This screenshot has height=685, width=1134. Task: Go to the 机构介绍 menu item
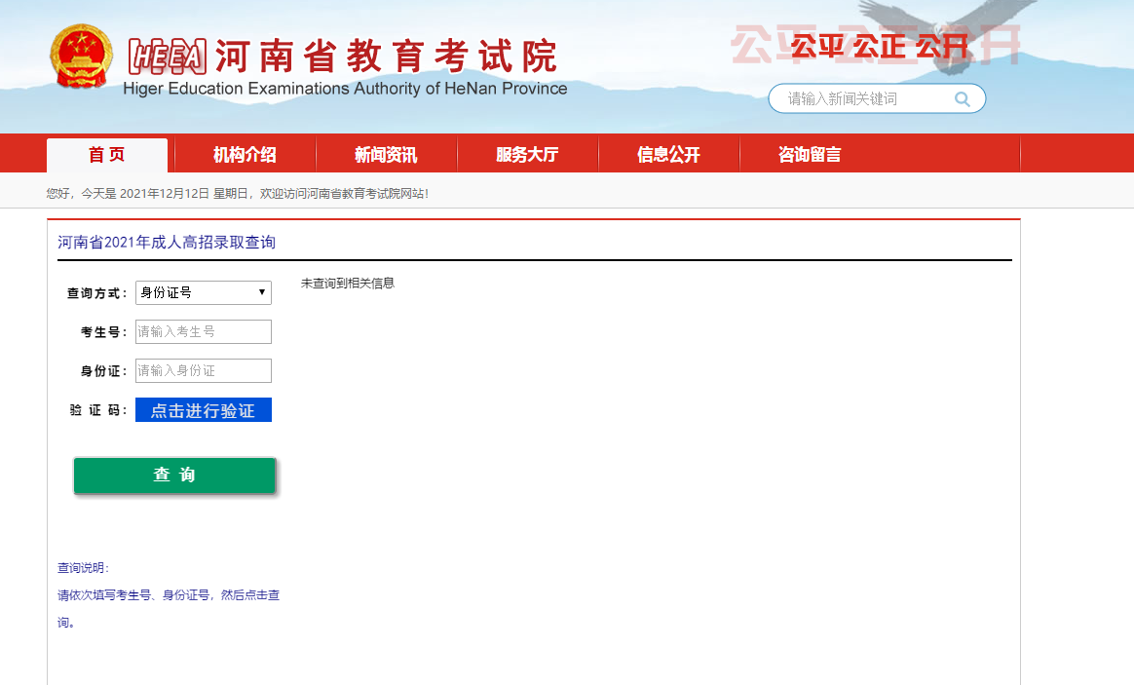coord(245,155)
